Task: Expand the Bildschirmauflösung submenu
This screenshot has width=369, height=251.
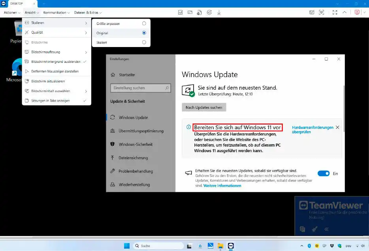Action: (37, 52)
